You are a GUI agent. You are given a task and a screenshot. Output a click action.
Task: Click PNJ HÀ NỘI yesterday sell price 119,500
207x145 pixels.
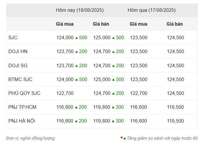coord(175,121)
